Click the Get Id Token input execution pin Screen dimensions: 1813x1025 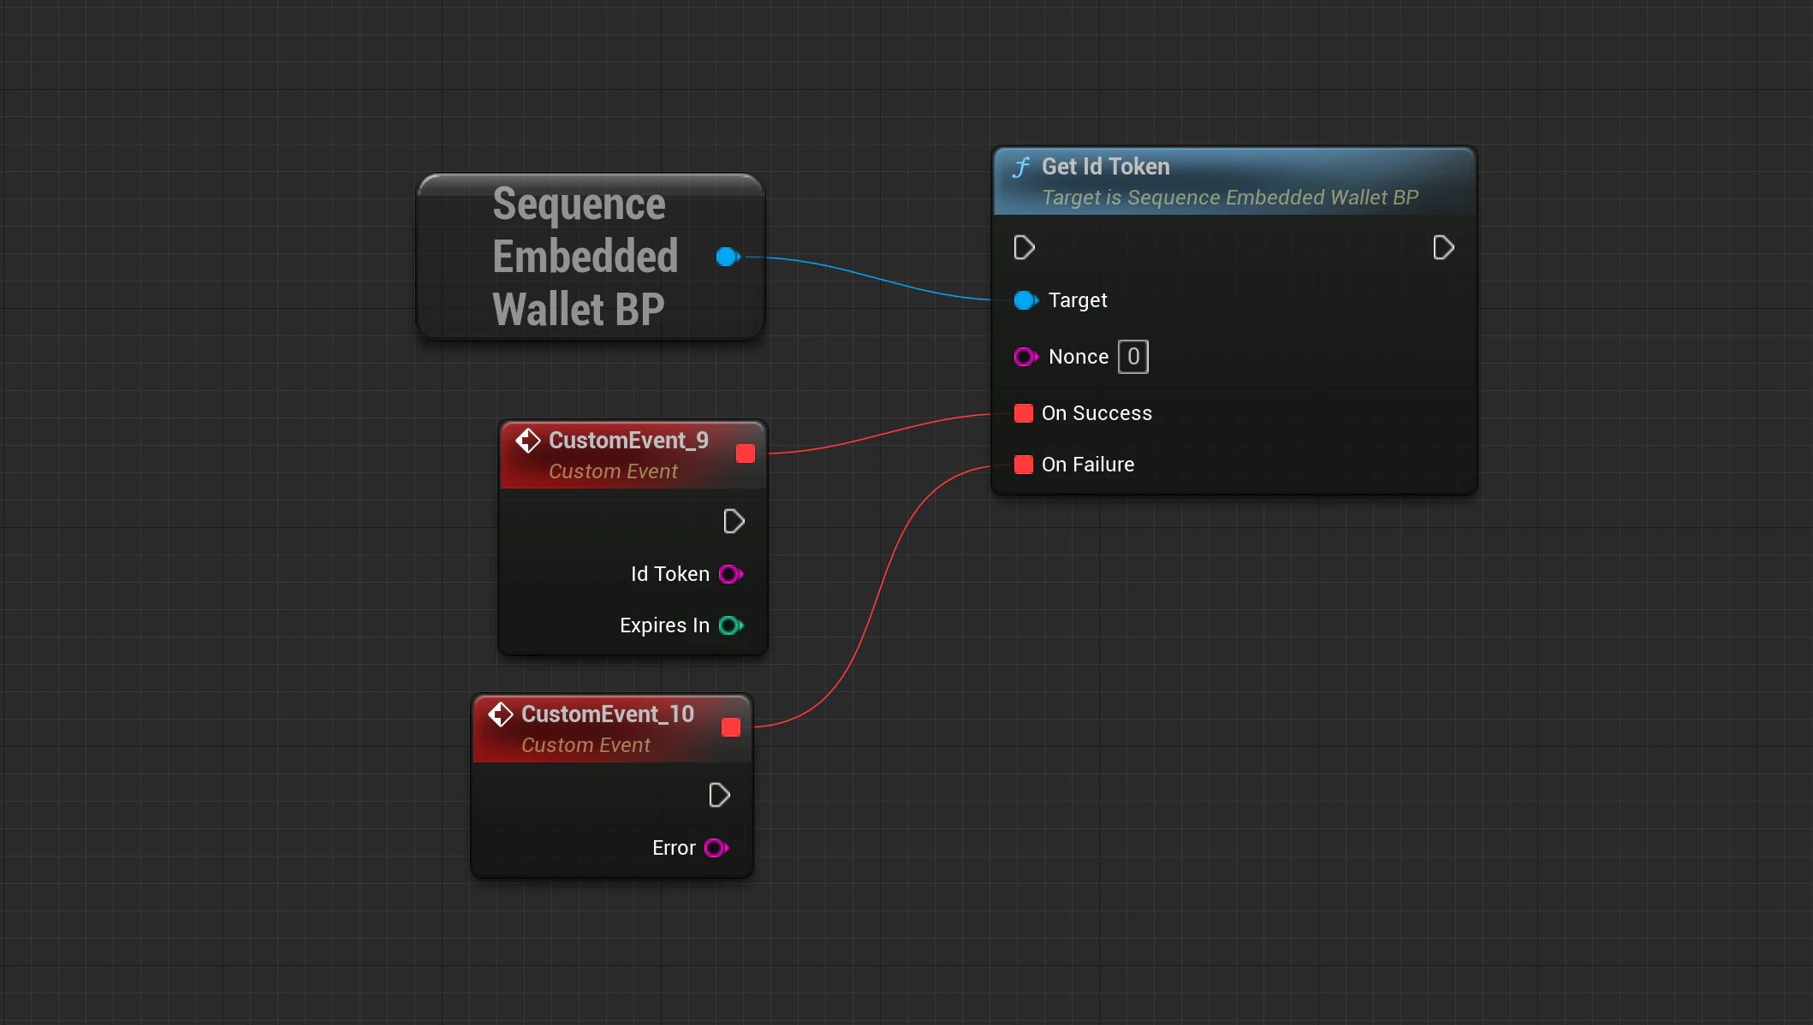coord(1024,248)
